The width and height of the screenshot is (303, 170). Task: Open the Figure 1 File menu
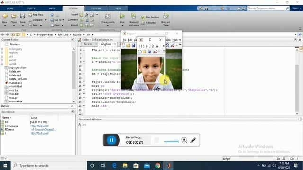[125, 40]
